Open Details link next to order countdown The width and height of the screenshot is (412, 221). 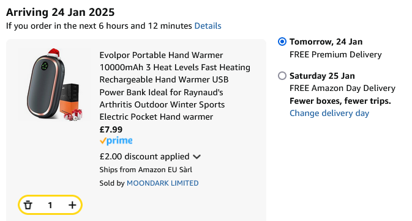(208, 26)
